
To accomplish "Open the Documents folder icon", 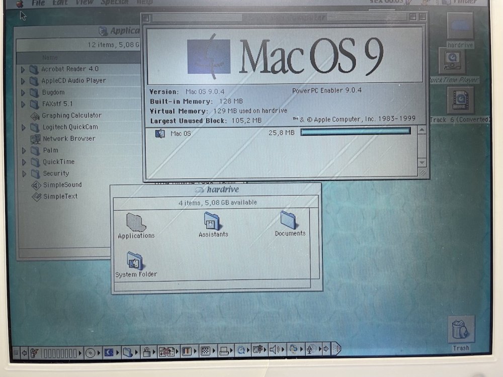I will pyautogui.click(x=288, y=220).
